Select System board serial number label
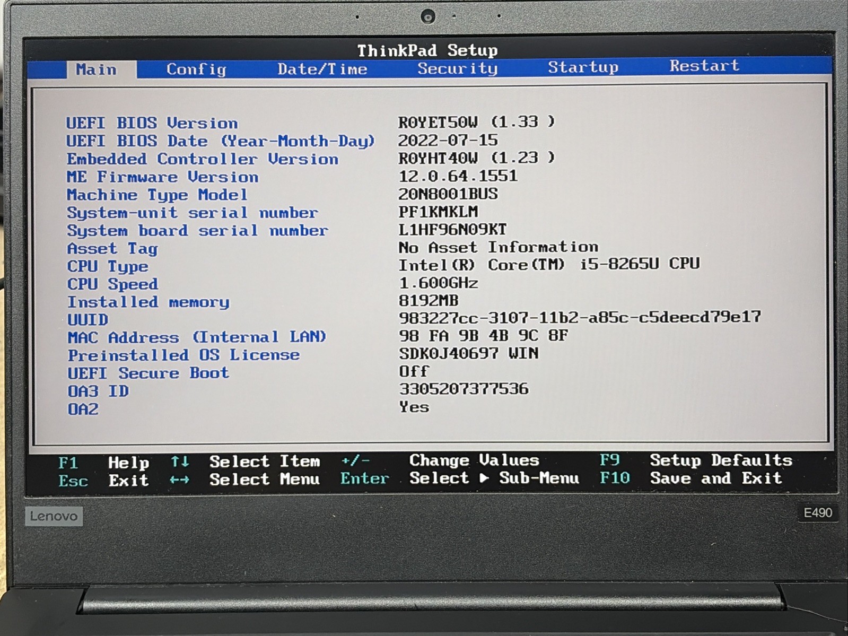This screenshot has height=636, width=848. click(197, 231)
